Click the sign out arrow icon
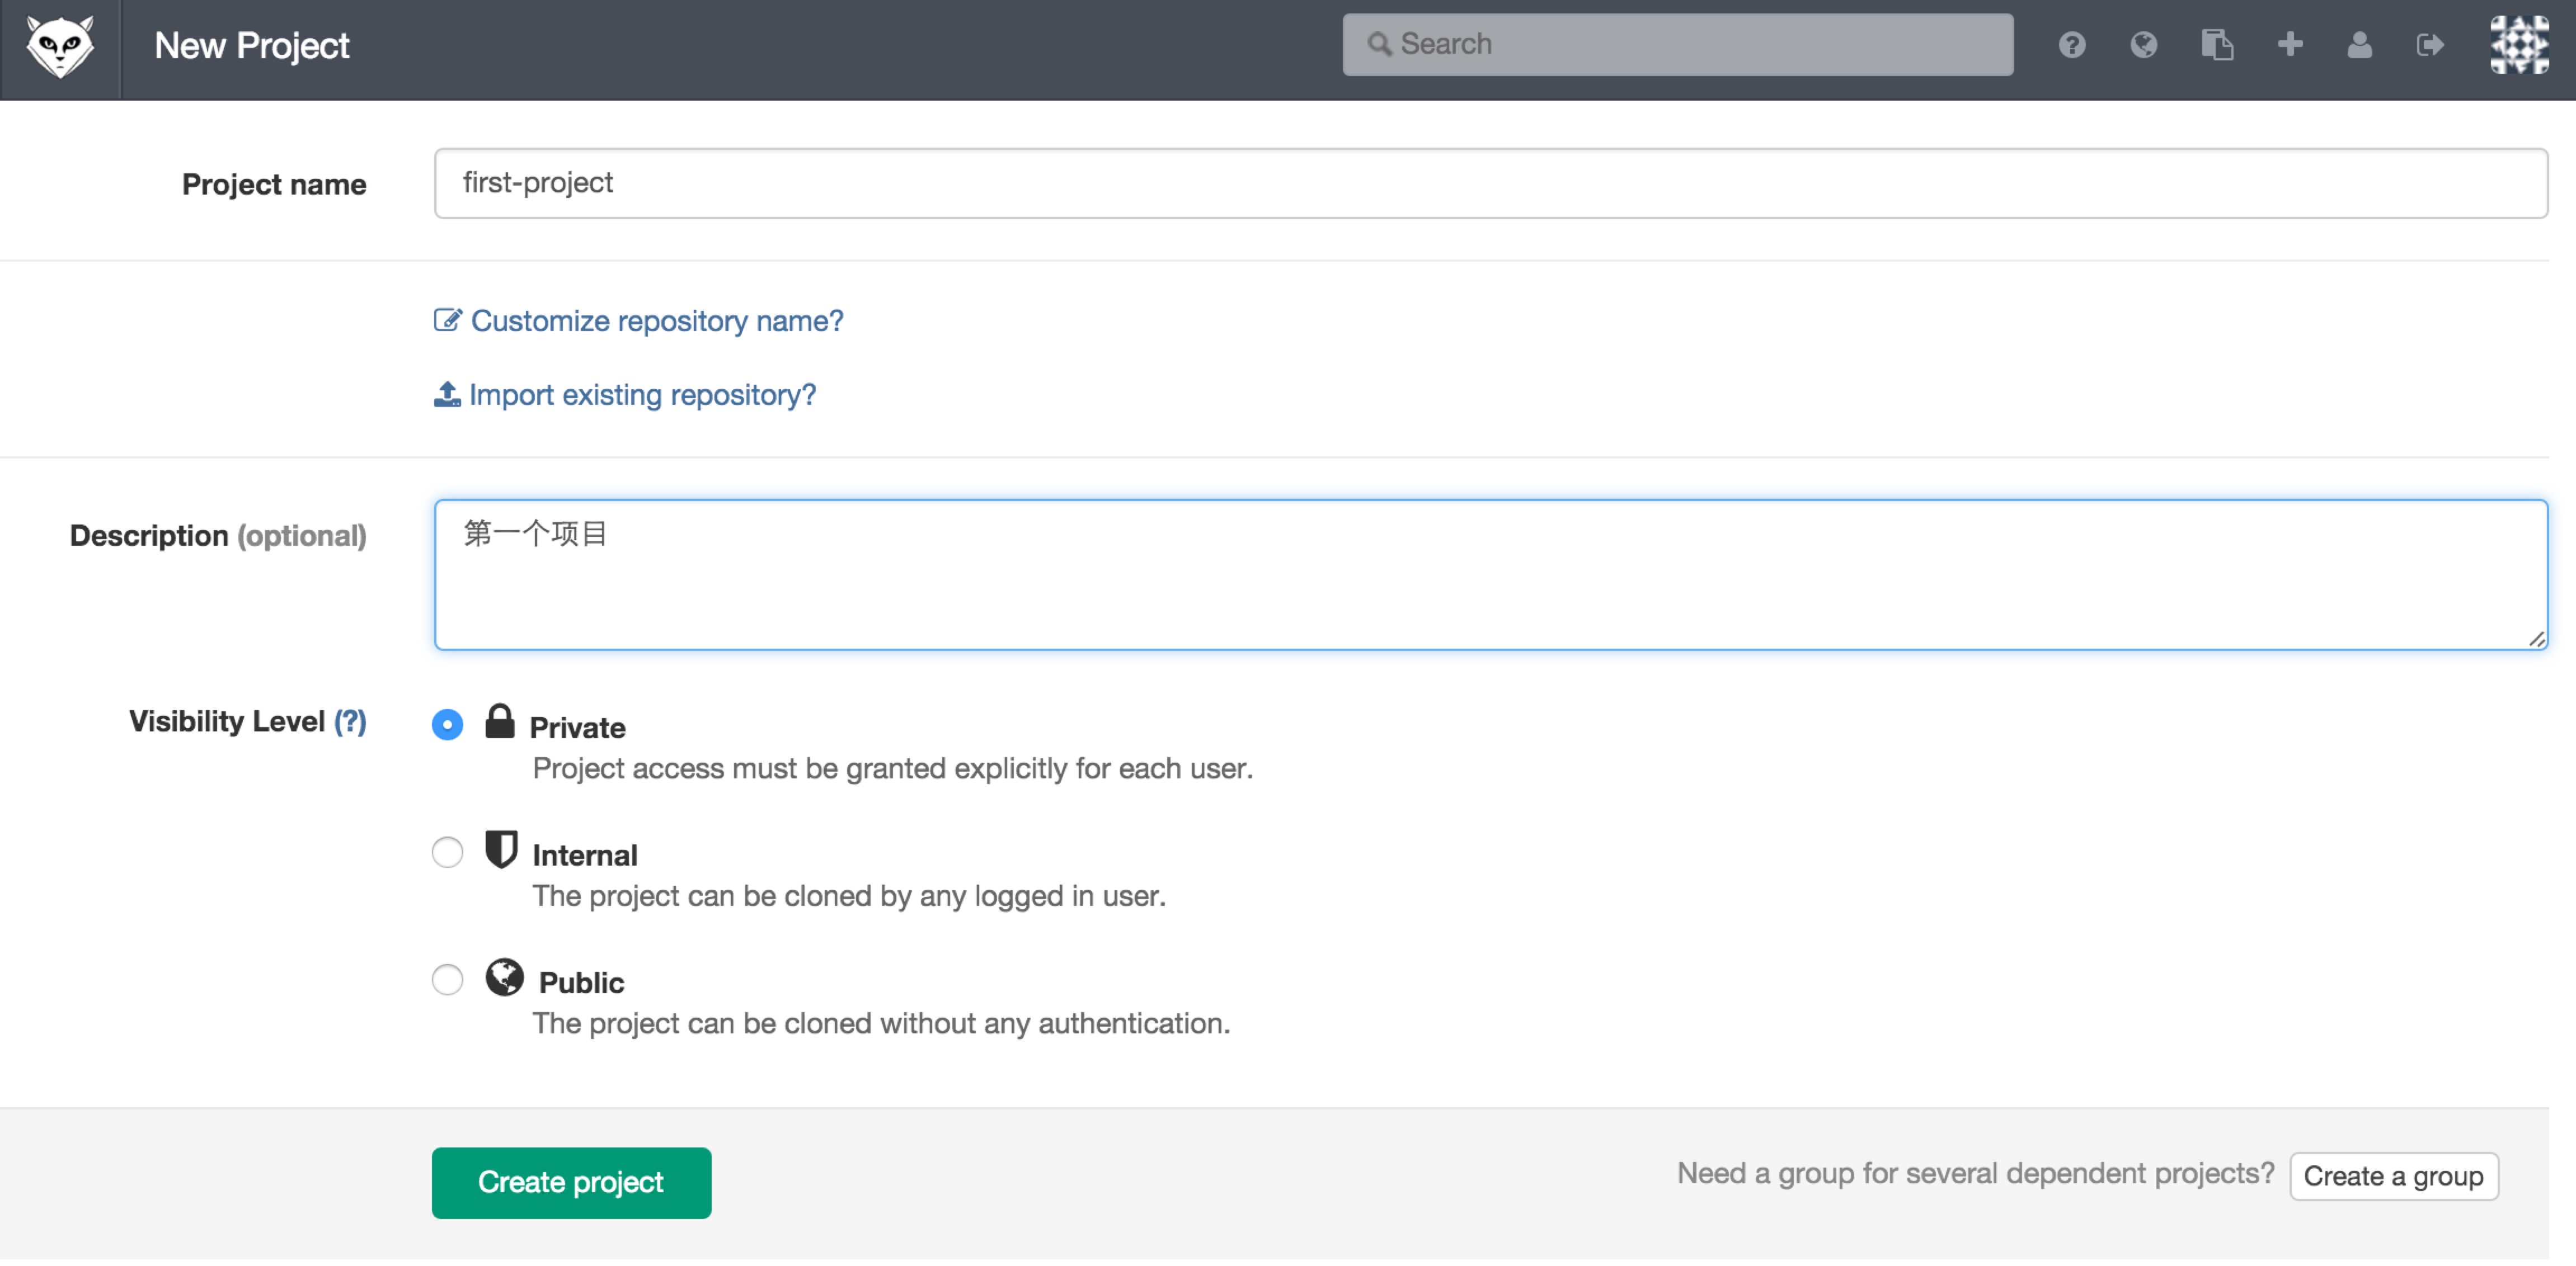Image resolution: width=2576 pixels, height=1266 pixels. (2430, 45)
